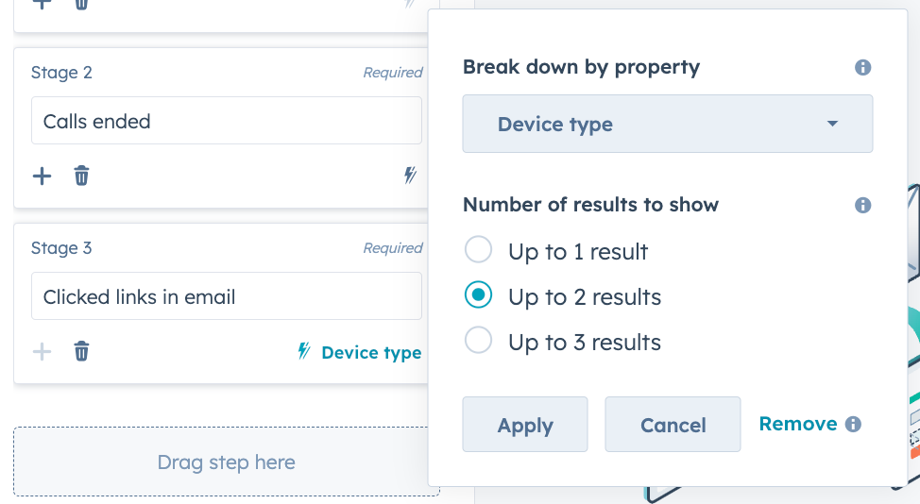Select Up to 1 result option
Screen dimensions: 920x504
click(478, 250)
